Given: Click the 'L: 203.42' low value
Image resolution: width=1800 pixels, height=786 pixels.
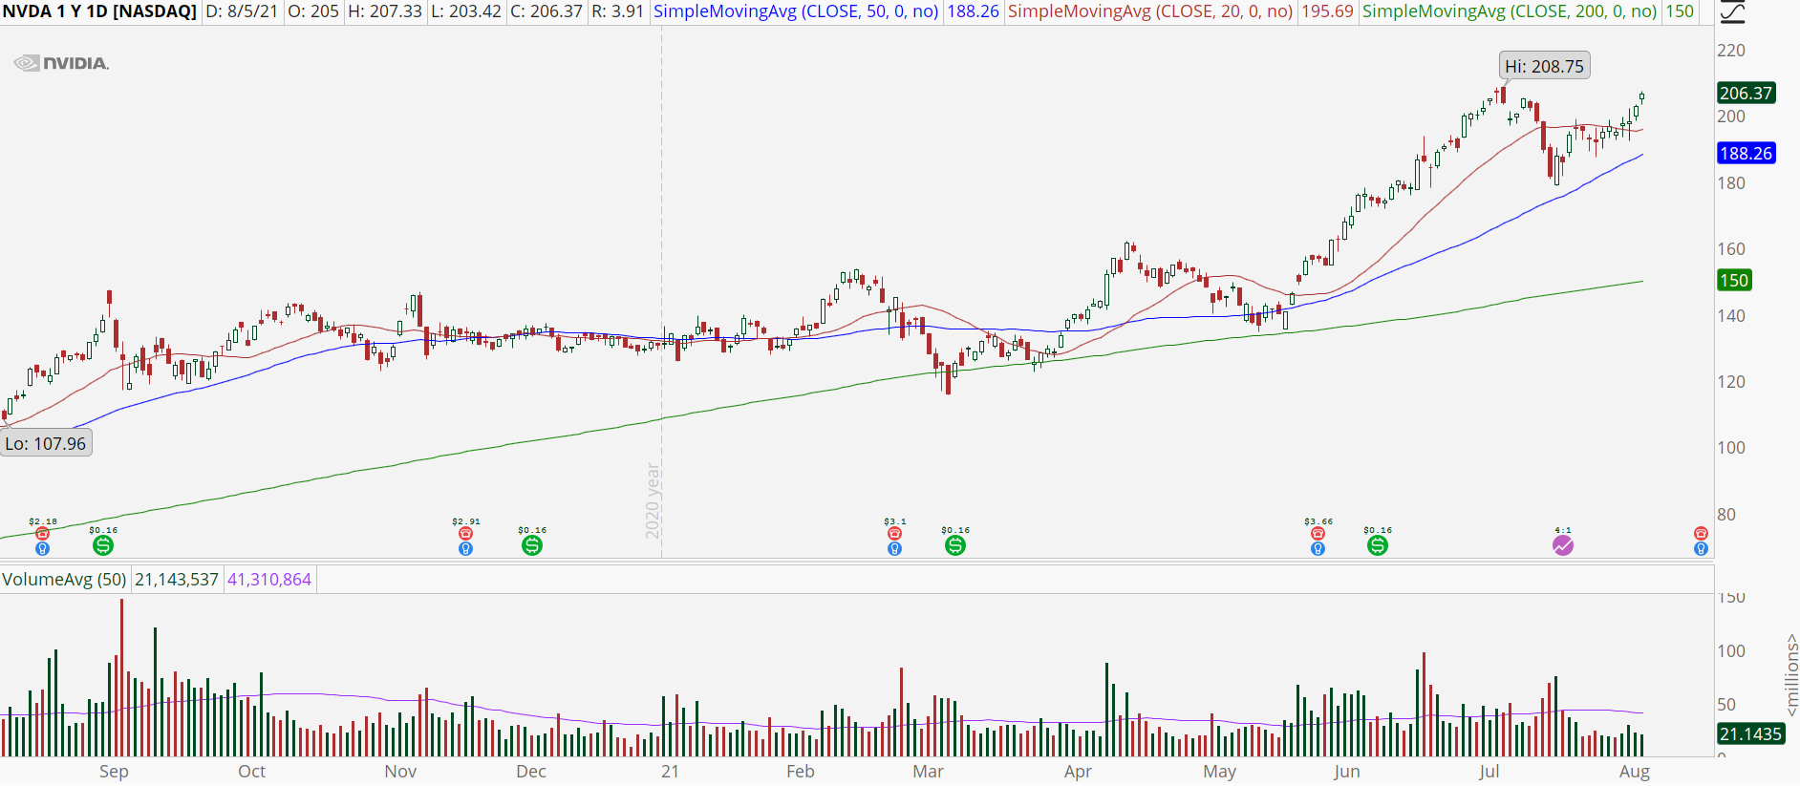Looking at the screenshot, I should tap(465, 11).
